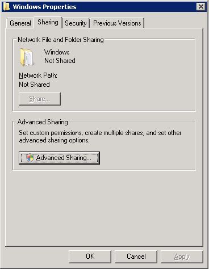Click the 'Set custom permissions' description text
209x269 pixels.
(100, 136)
